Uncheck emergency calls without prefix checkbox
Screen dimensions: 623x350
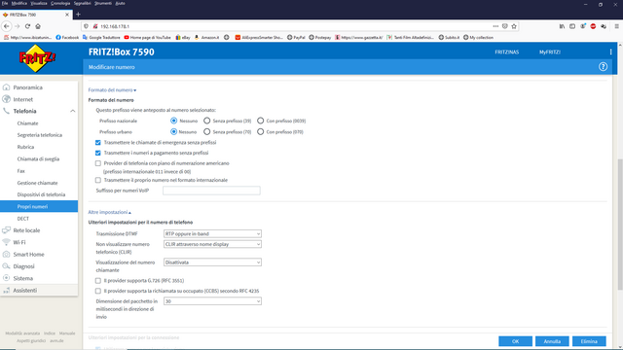click(98, 143)
